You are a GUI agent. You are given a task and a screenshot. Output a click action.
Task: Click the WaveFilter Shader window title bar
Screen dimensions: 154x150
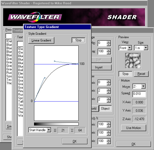coord(74,3)
